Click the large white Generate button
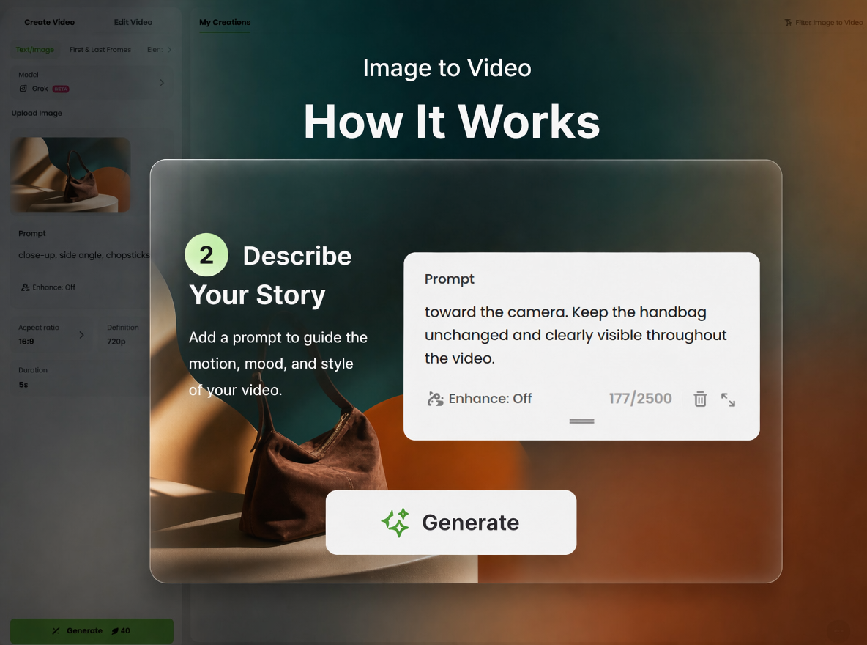867x645 pixels. pos(451,522)
